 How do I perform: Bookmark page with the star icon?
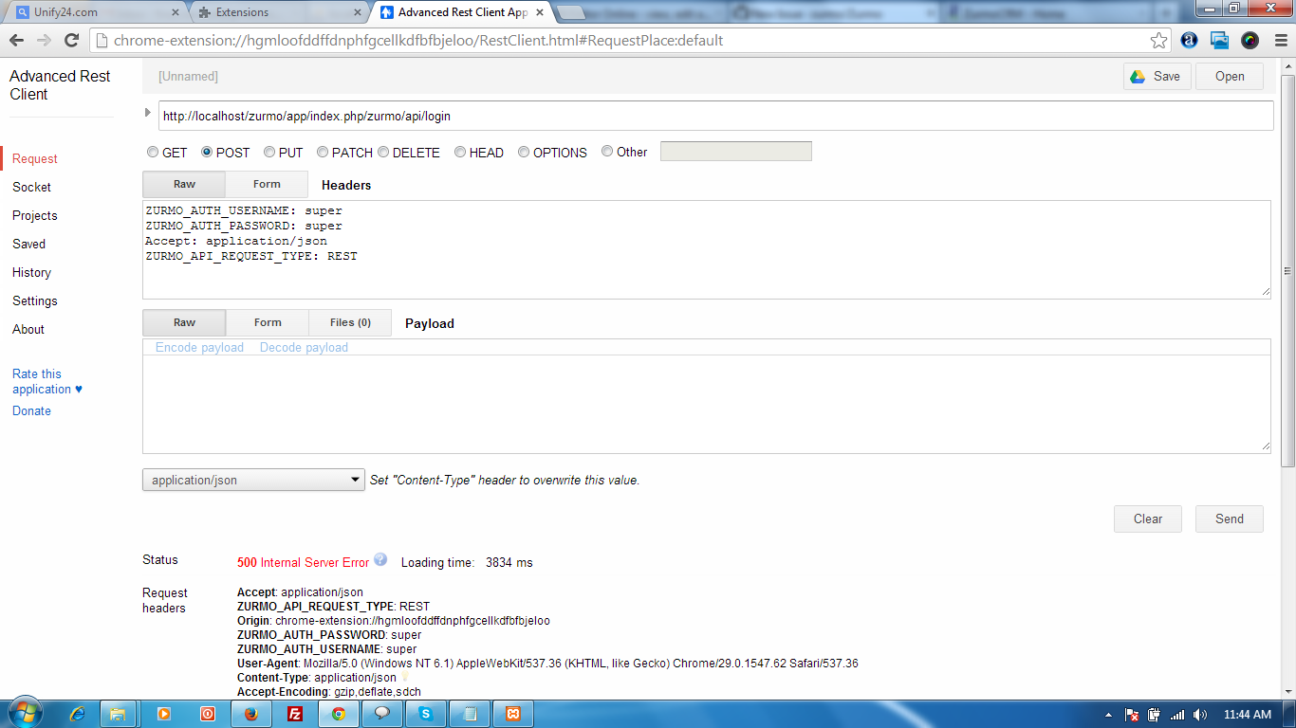(x=1158, y=41)
